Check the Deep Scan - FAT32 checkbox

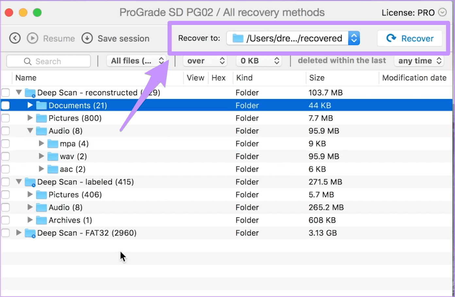pyautogui.click(x=6, y=233)
